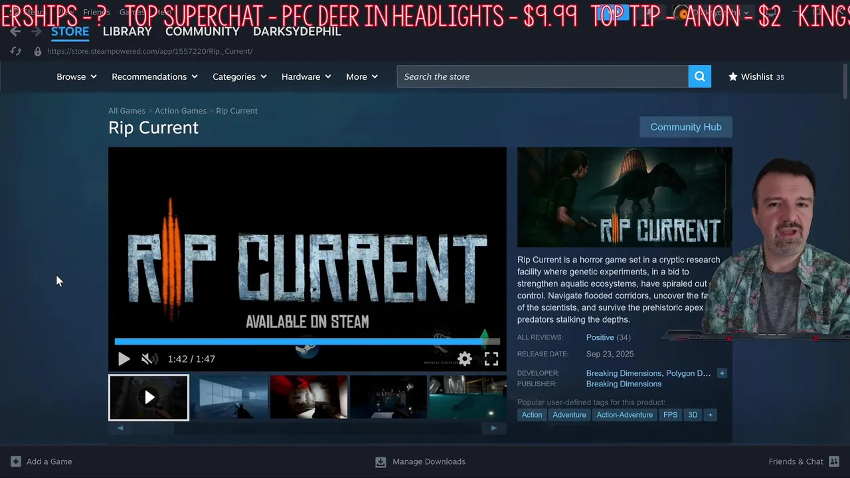Click the store URL address bar

click(x=149, y=51)
